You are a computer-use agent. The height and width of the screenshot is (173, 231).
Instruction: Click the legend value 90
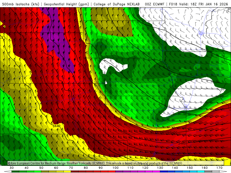[x=101, y=168]
